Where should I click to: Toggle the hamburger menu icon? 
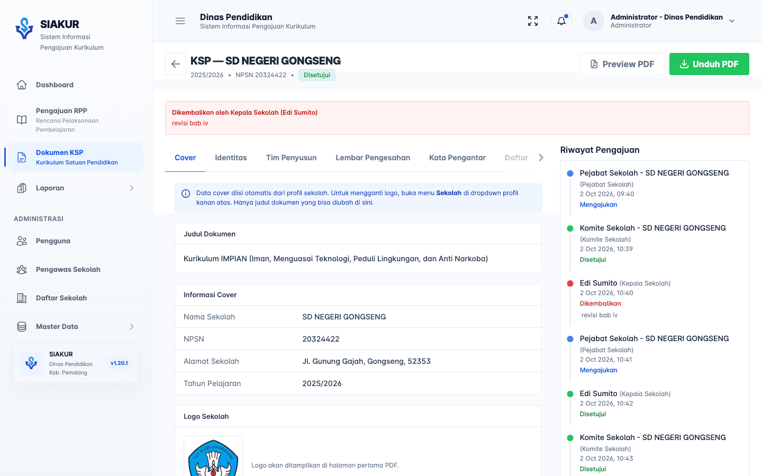pyautogui.click(x=180, y=21)
